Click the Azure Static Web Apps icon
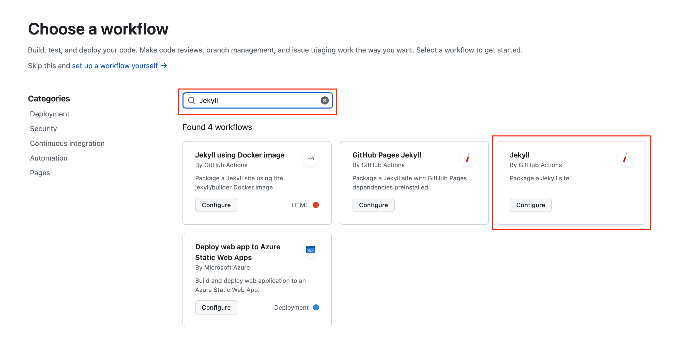This screenshot has width=673, height=350. 311,250
